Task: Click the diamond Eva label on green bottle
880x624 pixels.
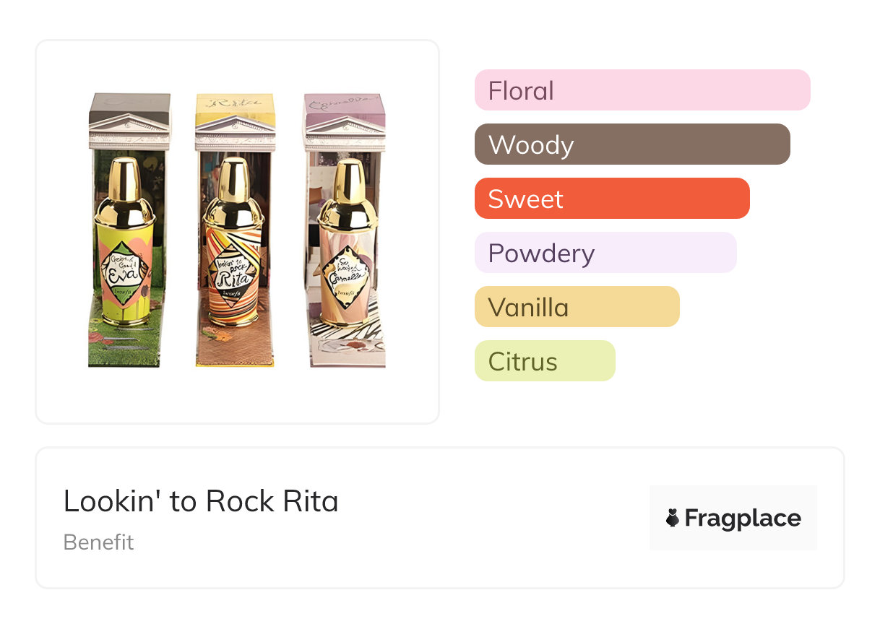Action: 126,272
